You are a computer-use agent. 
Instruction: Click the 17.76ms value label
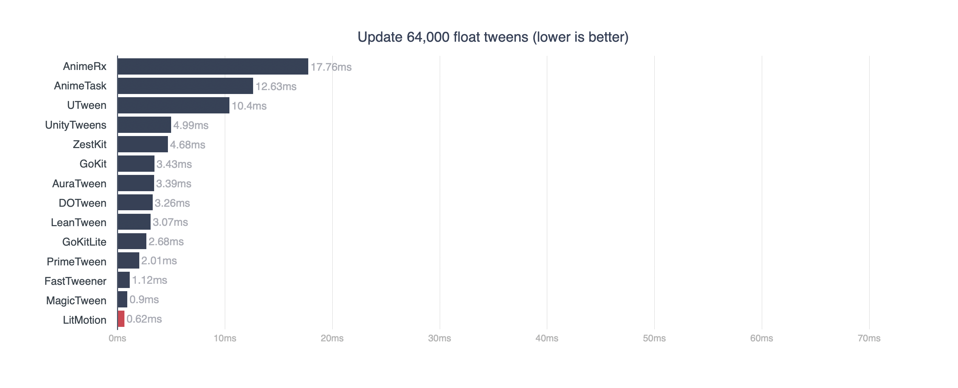[331, 67]
